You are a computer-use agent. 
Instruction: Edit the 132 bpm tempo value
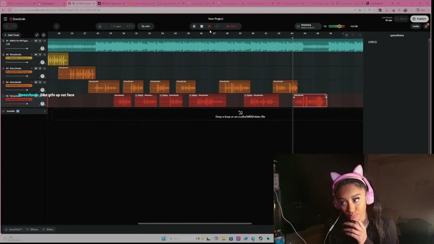click(x=116, y=26)
